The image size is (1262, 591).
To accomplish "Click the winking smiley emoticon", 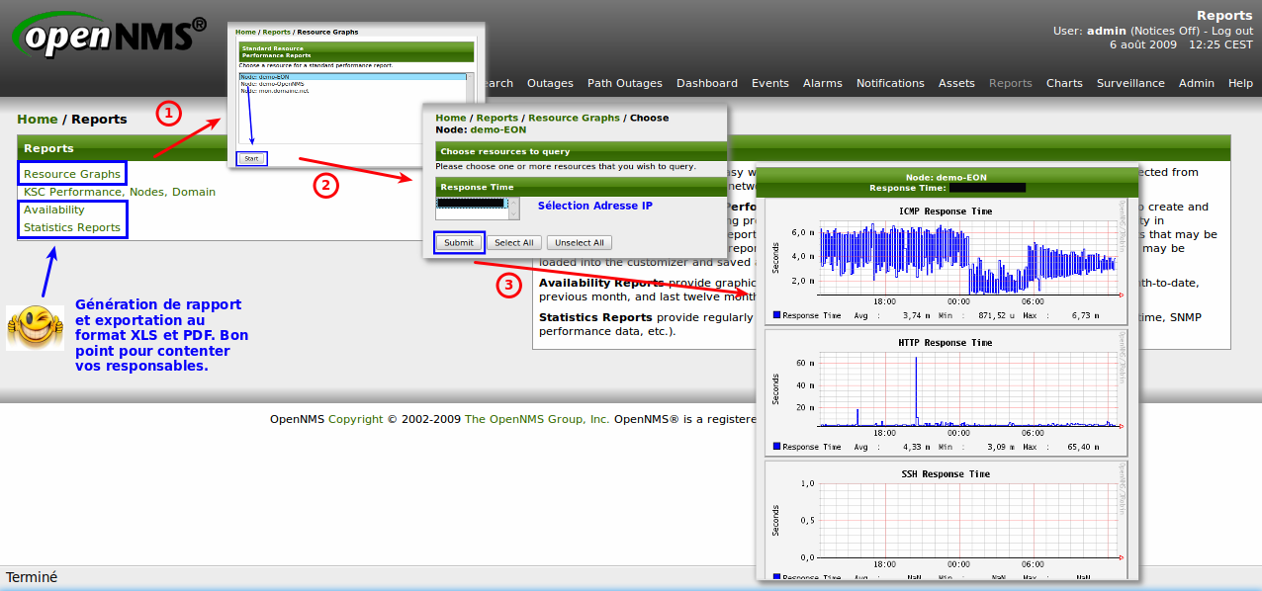I will (35, 327).
